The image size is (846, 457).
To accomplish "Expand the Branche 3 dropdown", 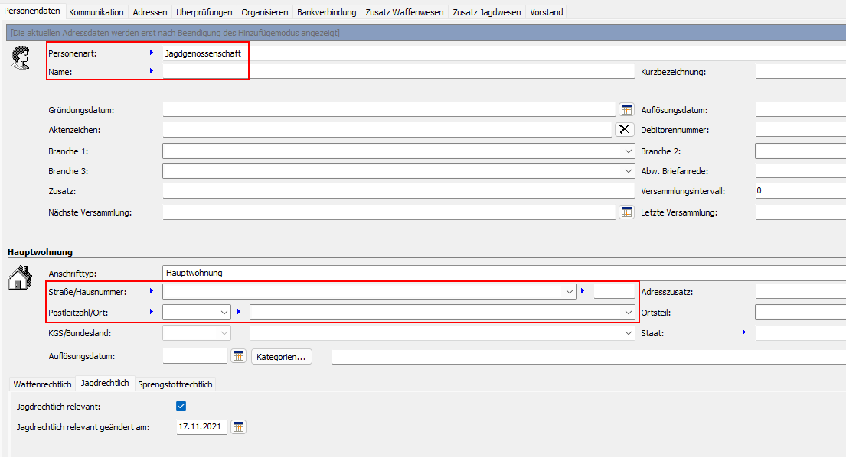I will coord(629,171).
